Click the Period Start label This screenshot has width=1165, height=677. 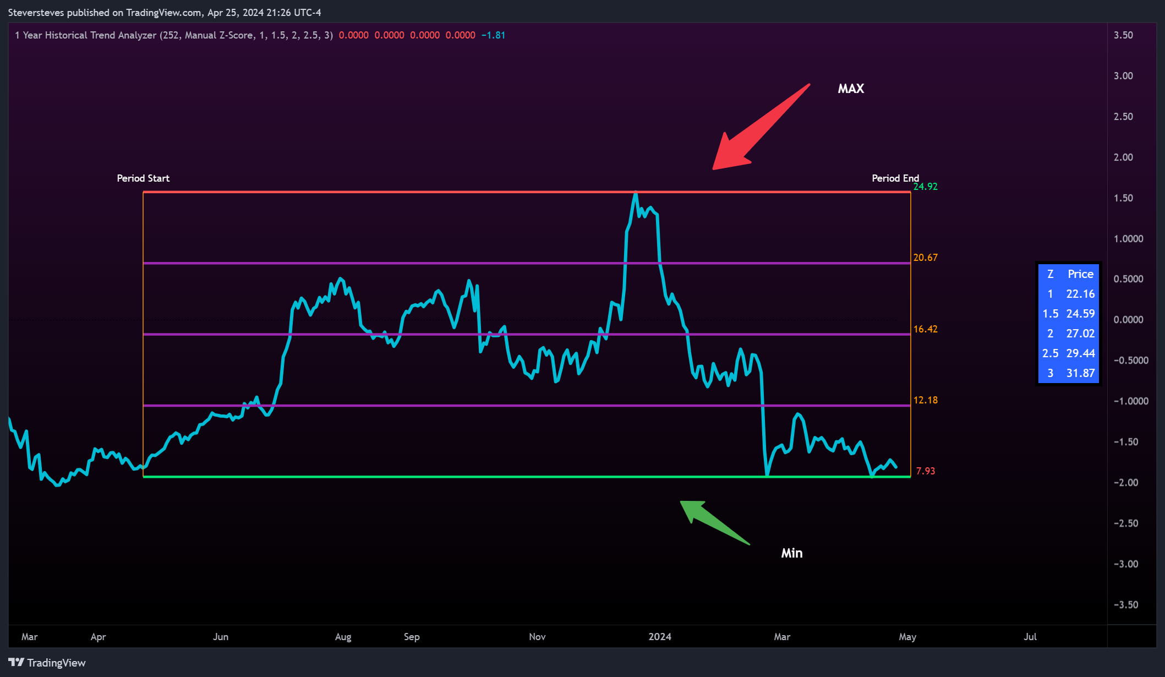point(143,178)
